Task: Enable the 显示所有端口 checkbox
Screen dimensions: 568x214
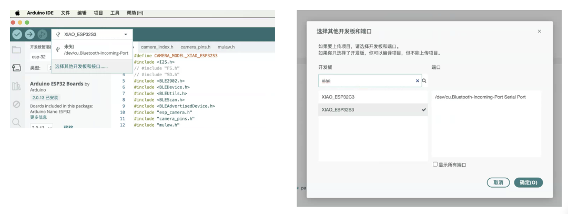Action: click(x=435, y=165)
